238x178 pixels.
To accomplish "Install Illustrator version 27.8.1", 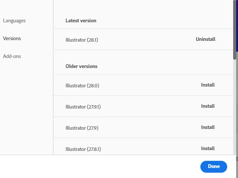I will (x=208, y=148).
